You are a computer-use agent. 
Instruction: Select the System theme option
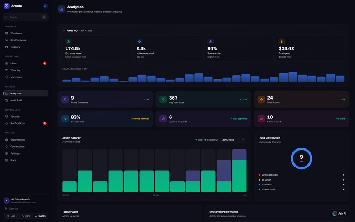[40, 216]
